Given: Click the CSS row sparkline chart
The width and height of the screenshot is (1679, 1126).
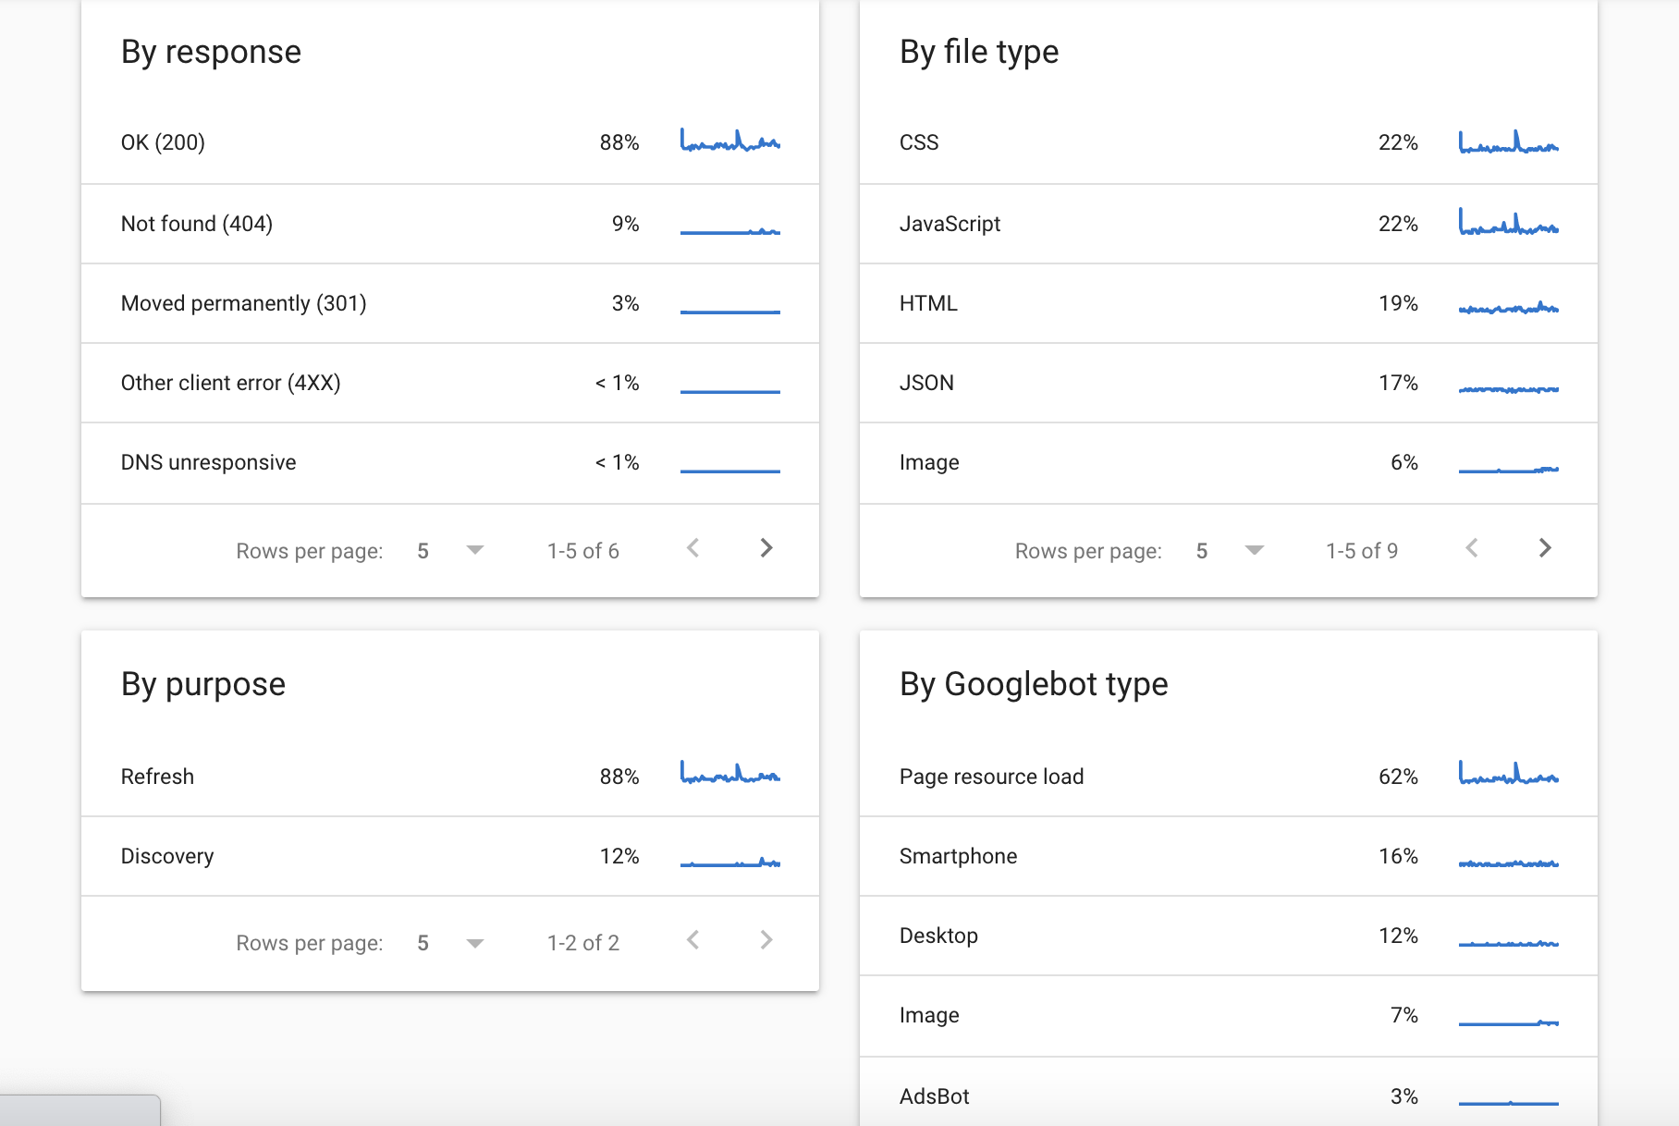Looking at the screenshot, I should 1508,142.
